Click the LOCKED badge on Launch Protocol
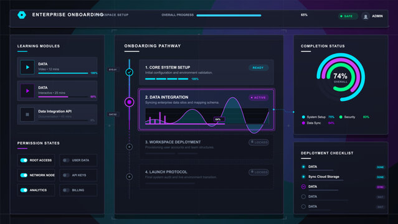This screenshot has width=398, height=224. click(x=258, y=172)
